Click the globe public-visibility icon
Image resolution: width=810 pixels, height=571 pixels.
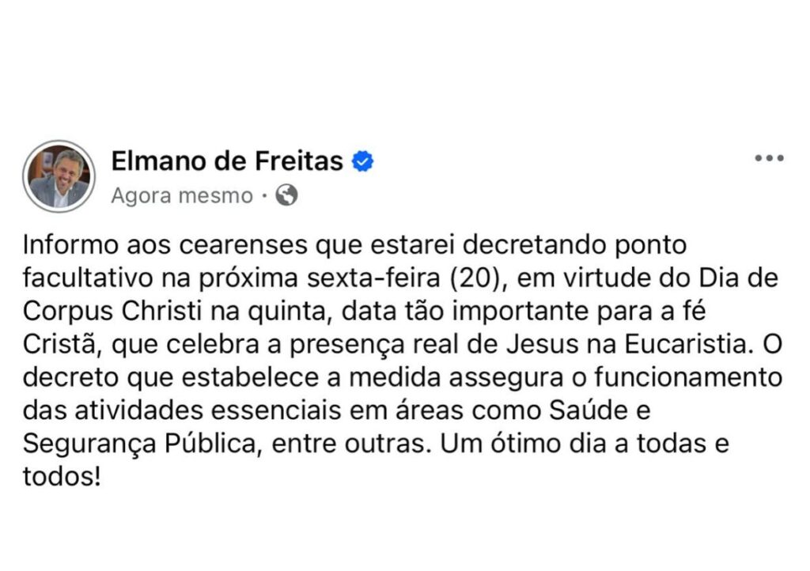pyautogui.click(x=286, y=195)
